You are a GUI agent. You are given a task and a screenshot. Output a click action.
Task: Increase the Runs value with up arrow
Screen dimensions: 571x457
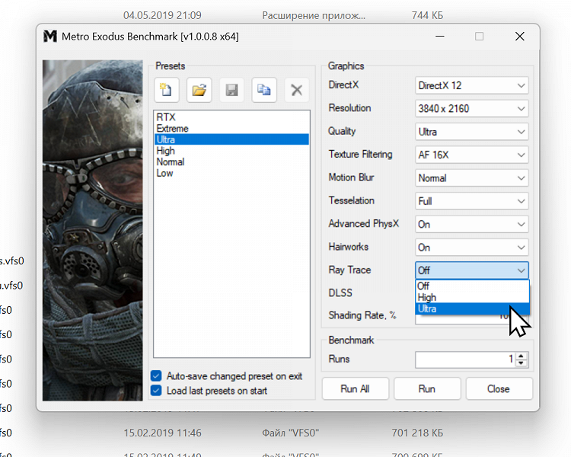pyautogui.click(x=522, y=356)
